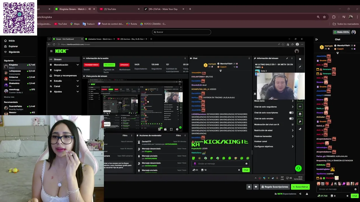Share the stream with share icon
The width and height of the screenshot is (360, 202).
coord(300,194)
